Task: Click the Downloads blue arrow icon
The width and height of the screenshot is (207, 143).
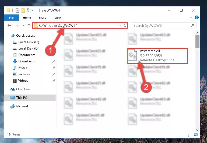Action: [x=15, y=61]
